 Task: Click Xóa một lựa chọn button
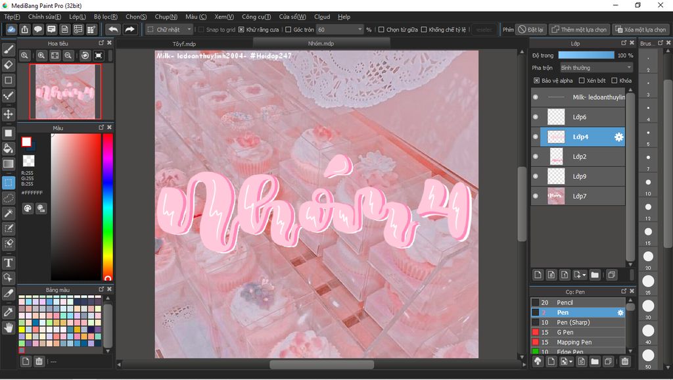pos(641,30)
